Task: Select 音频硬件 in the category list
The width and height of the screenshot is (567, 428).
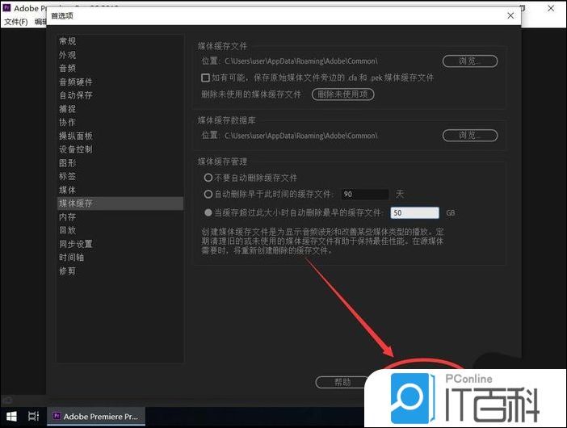Action: coord(76,82)
